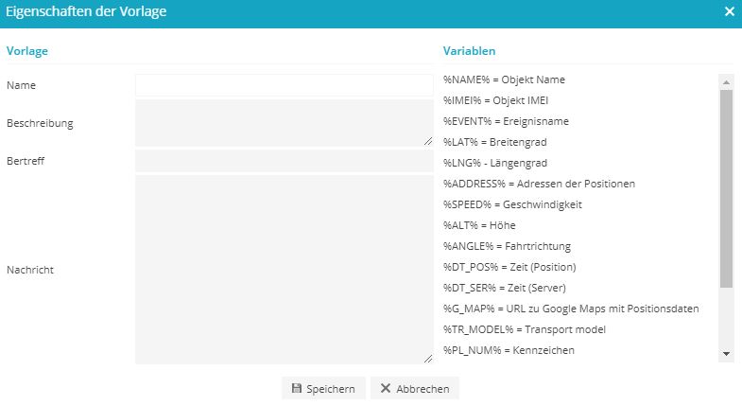Click the Variablen list scrollbar thumb
742x406 pixels.
tap(726, 188)
